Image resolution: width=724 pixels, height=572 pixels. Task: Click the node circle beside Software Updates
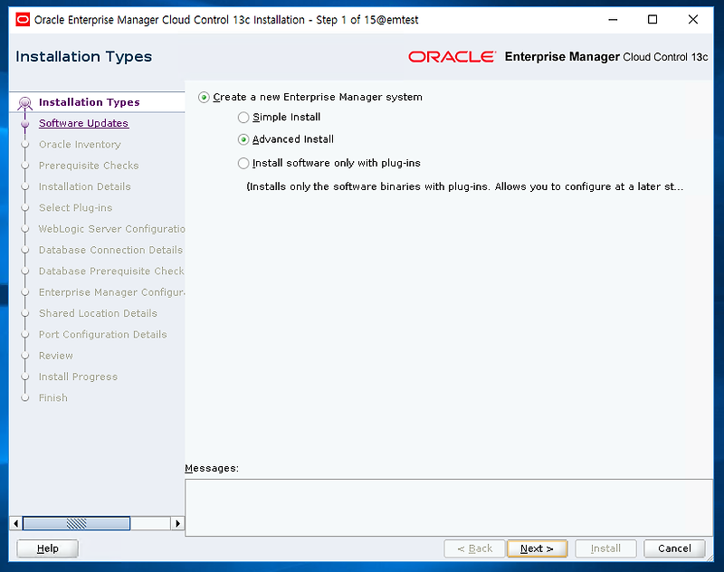tap(25, 122)
